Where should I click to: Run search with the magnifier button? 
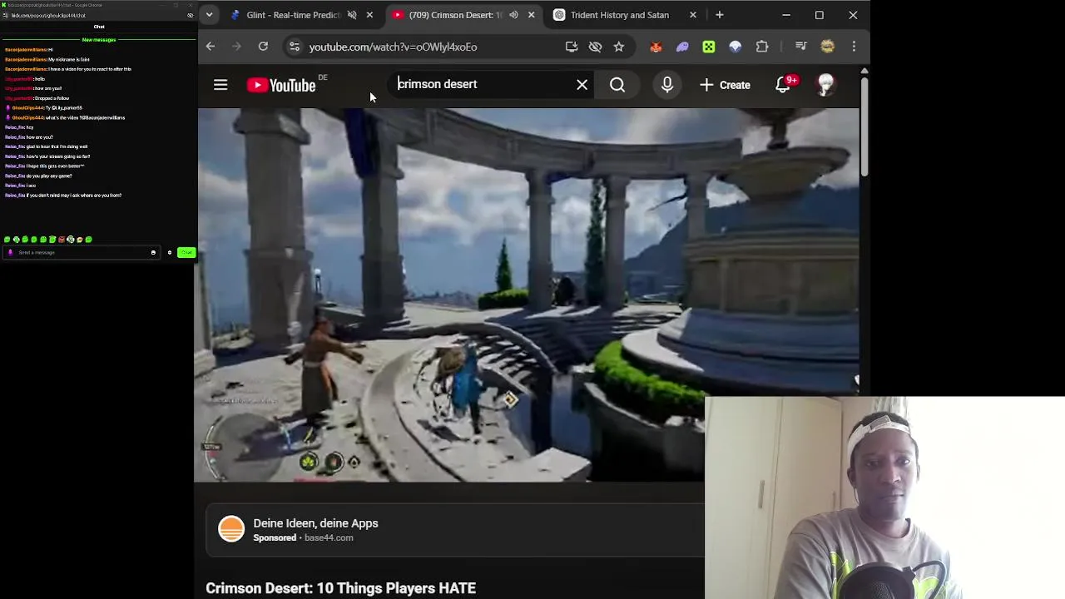point(617,85)
